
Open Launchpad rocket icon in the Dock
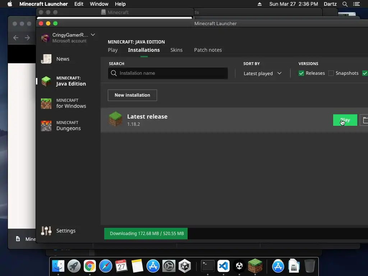[x=74, y=266]
